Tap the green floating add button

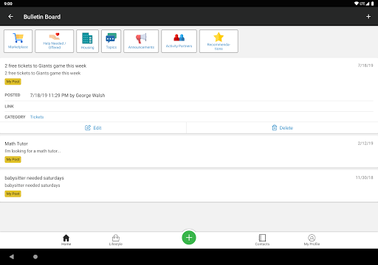pyautogui.click(x=189, y=238)
